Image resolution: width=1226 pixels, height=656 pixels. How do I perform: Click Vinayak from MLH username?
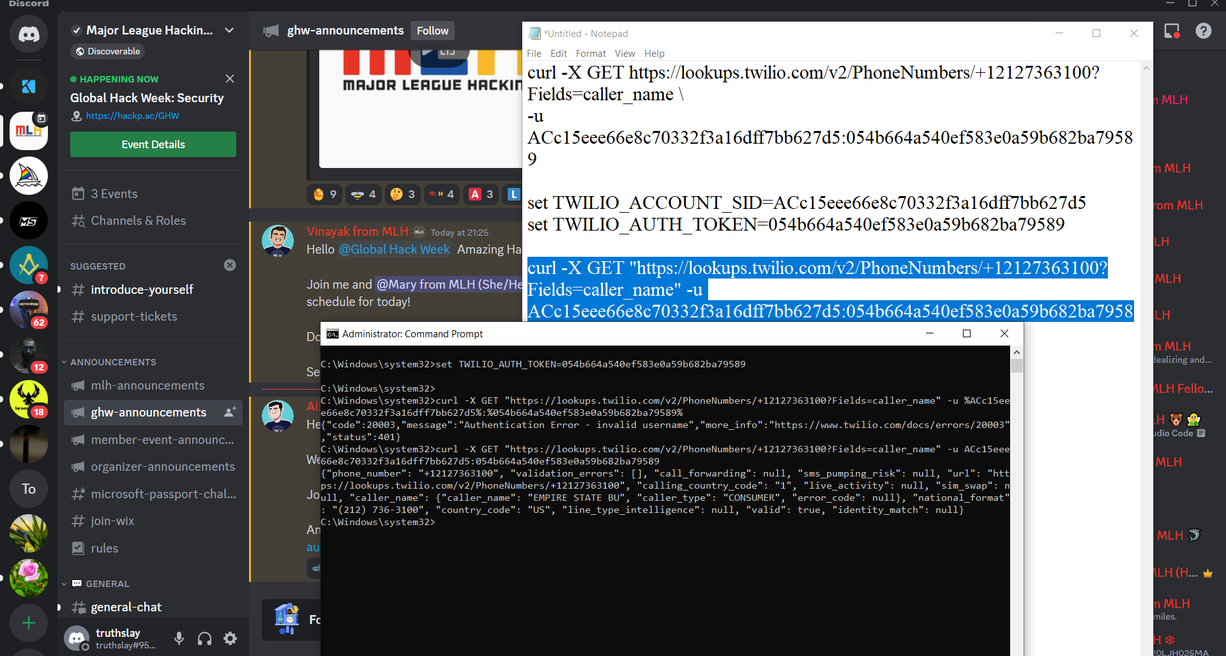tap(357, 231)
